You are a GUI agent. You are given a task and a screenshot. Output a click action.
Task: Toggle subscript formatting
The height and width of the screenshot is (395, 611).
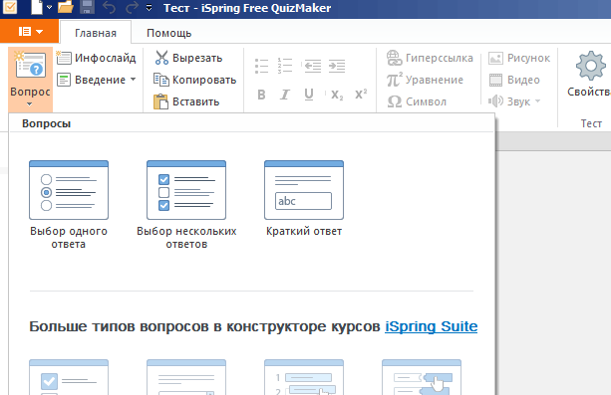tap(337, 95)
